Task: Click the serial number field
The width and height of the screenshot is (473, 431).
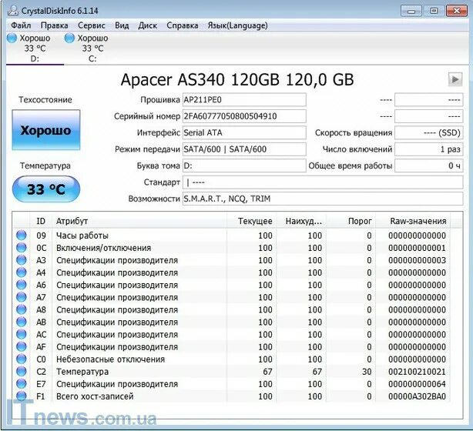Action: pos(244,116)
